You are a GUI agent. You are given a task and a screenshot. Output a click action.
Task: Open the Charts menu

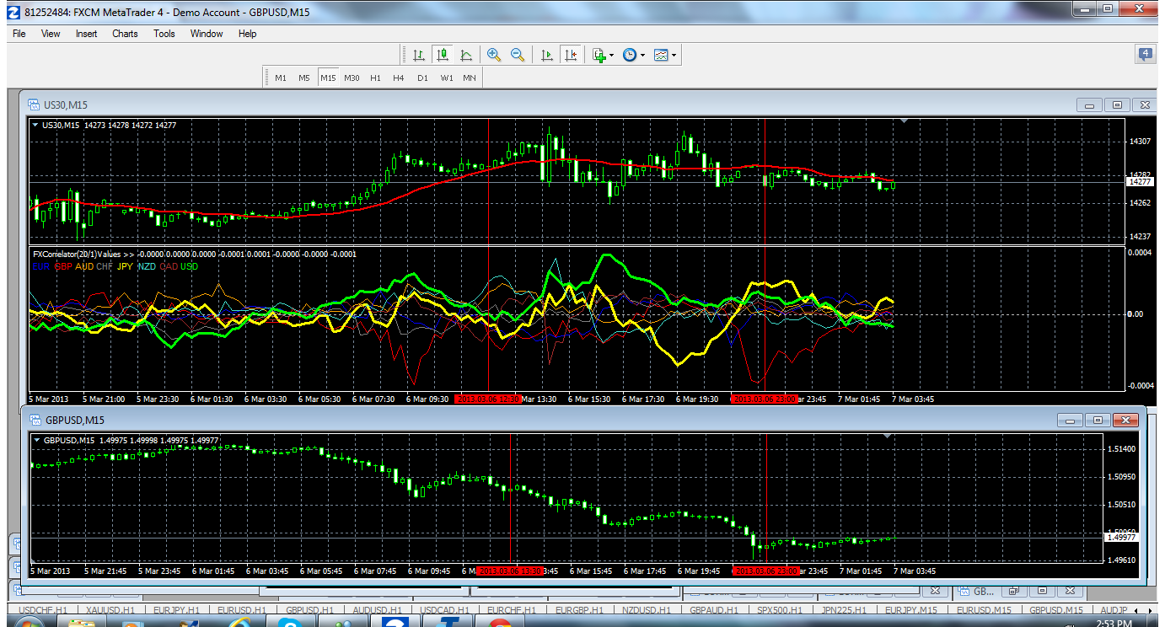pos(125,34)
